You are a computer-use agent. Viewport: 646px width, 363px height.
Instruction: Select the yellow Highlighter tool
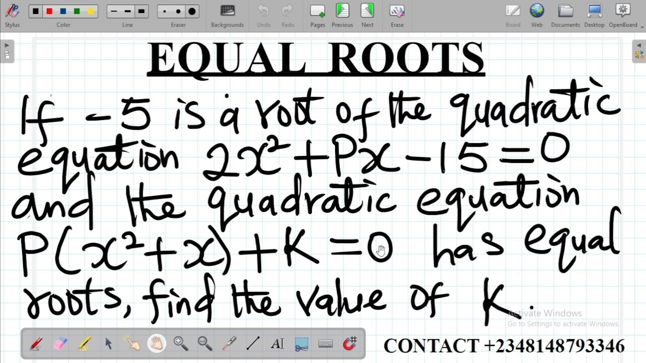84,344
